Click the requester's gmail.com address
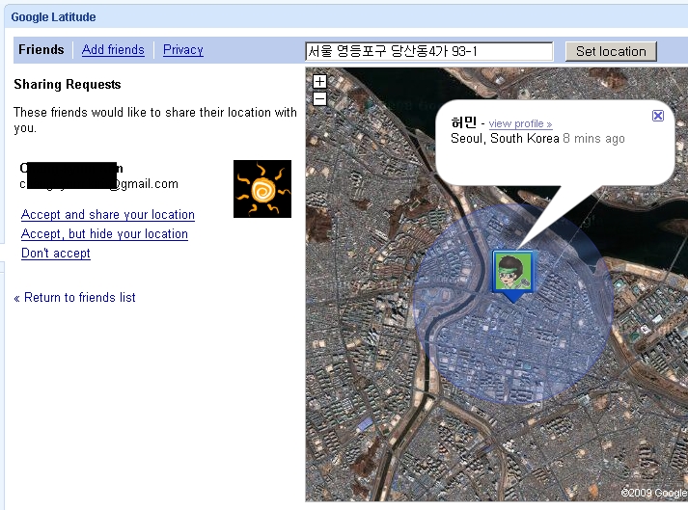 98,184
